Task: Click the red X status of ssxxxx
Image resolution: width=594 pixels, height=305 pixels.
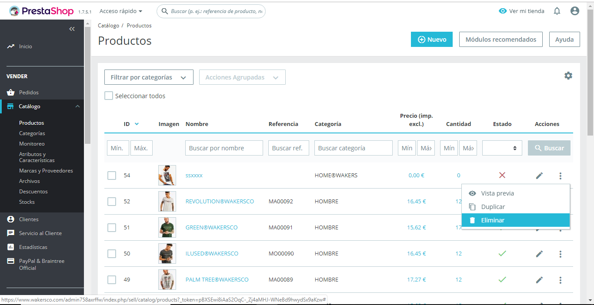Action: [x=502, y=175]
